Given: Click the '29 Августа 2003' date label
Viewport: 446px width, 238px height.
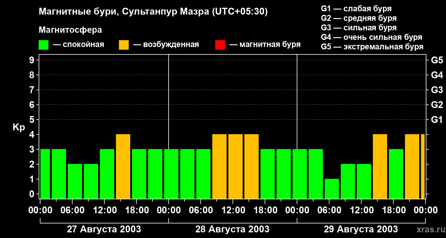Looking at the screenshot, I should click(361, 229).
